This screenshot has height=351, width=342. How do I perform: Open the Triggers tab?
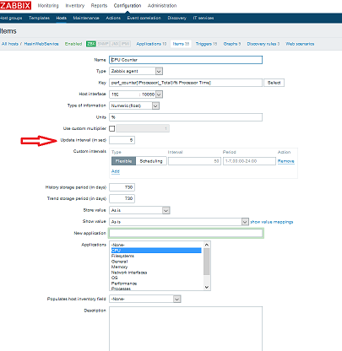[206, 44]
